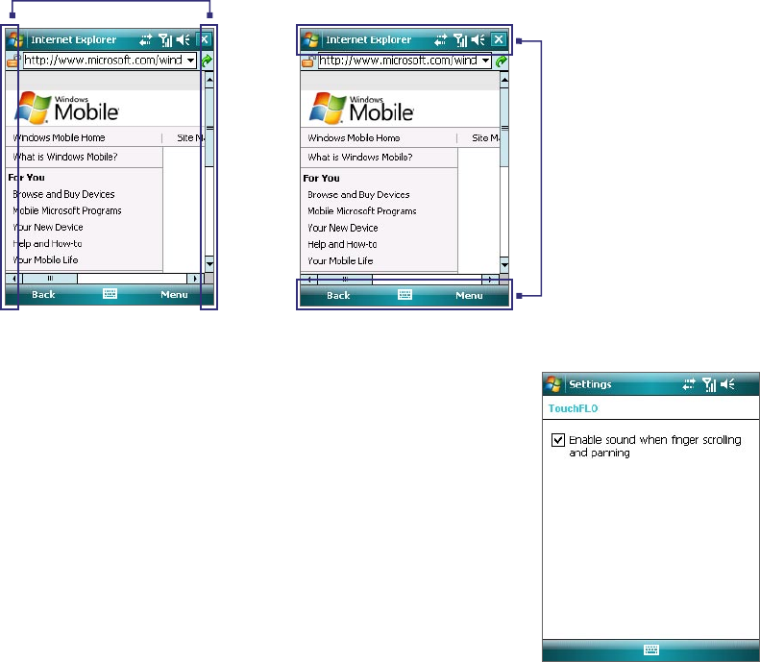Open 'Your New Device' link in left IE window
The width and height of the screenshot is (760, 662).
pos(47,228)
